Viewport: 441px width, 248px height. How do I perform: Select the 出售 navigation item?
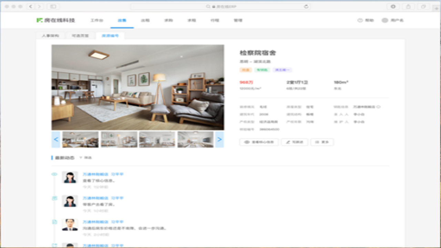[122, 20]
